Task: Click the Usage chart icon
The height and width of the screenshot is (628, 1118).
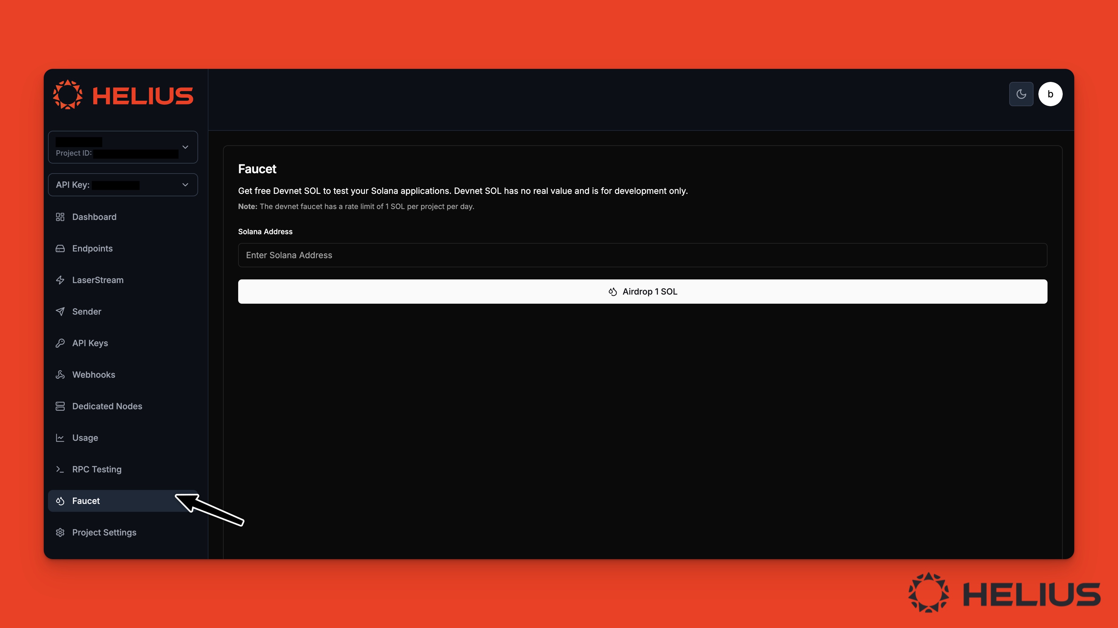Action: coord(60,438)
